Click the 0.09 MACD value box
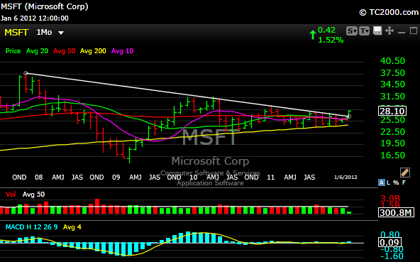 389,242
